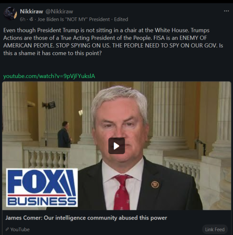Click the link card footer beside Link Feed

click(115, 229)
